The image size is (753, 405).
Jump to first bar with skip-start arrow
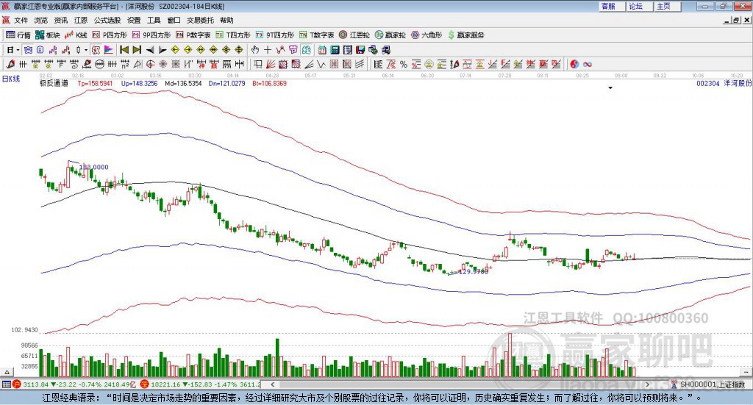(124, 50)
